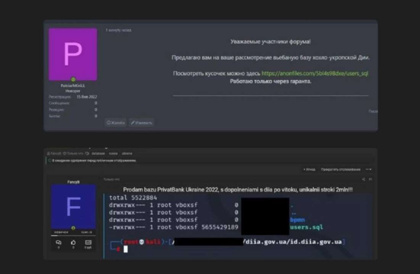
Task: Click the 'Prodam bazu PrivatBank Ukraine 2022' line
Action: click(238, 190)
